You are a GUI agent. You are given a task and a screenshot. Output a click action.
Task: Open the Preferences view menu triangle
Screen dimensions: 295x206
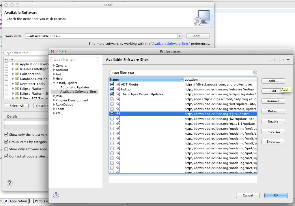pos(288,60)
